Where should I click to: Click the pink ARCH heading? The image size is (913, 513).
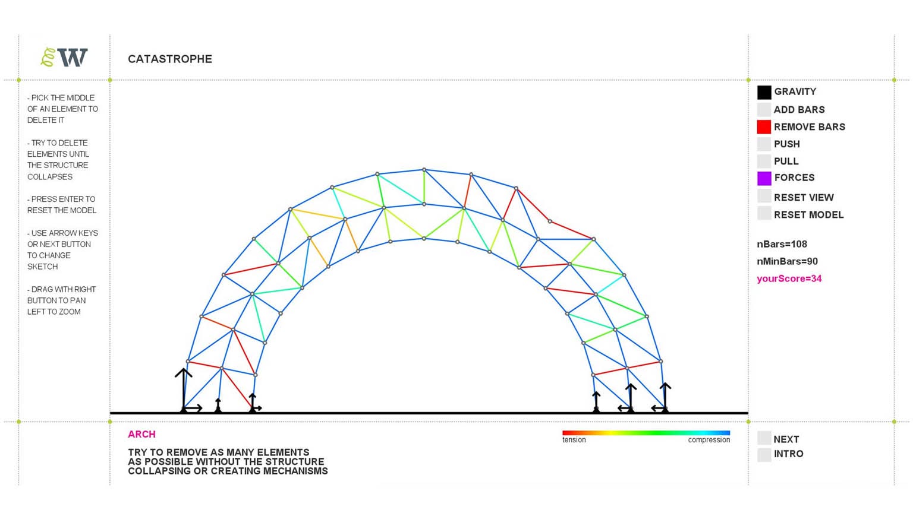coord(141,434)
